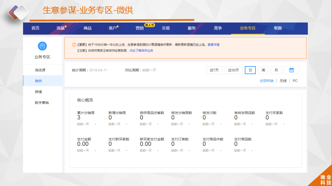
Task: Select the 营销 tab
Action: coord(140,28)
